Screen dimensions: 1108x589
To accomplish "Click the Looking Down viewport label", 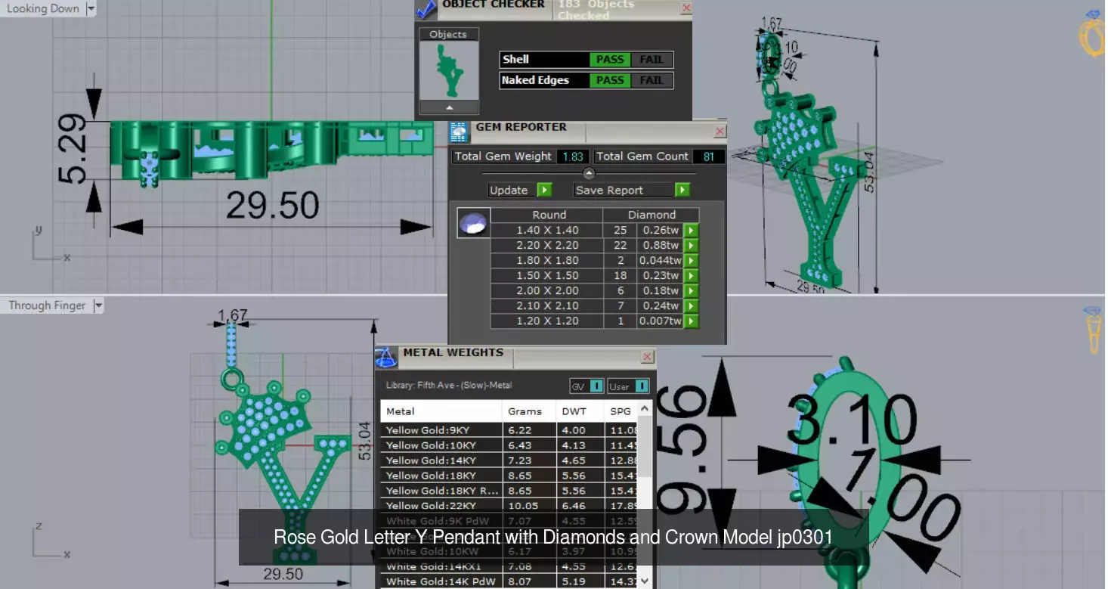I will click(x=43, y=9).
